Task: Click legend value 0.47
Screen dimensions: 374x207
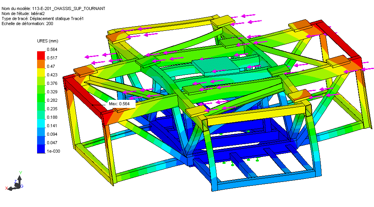Action: pos(51,66)
